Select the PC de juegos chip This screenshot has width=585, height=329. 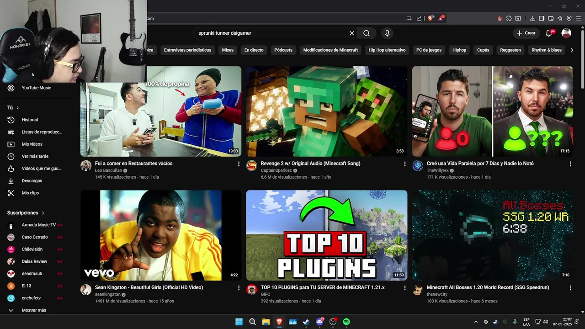(x=429, y=50)
